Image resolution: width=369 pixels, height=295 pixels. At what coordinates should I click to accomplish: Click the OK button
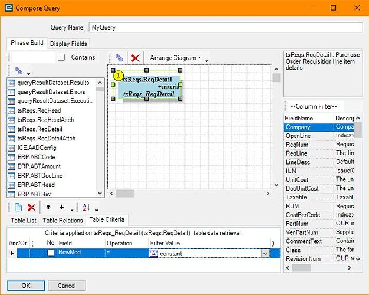tap(26, 286)
